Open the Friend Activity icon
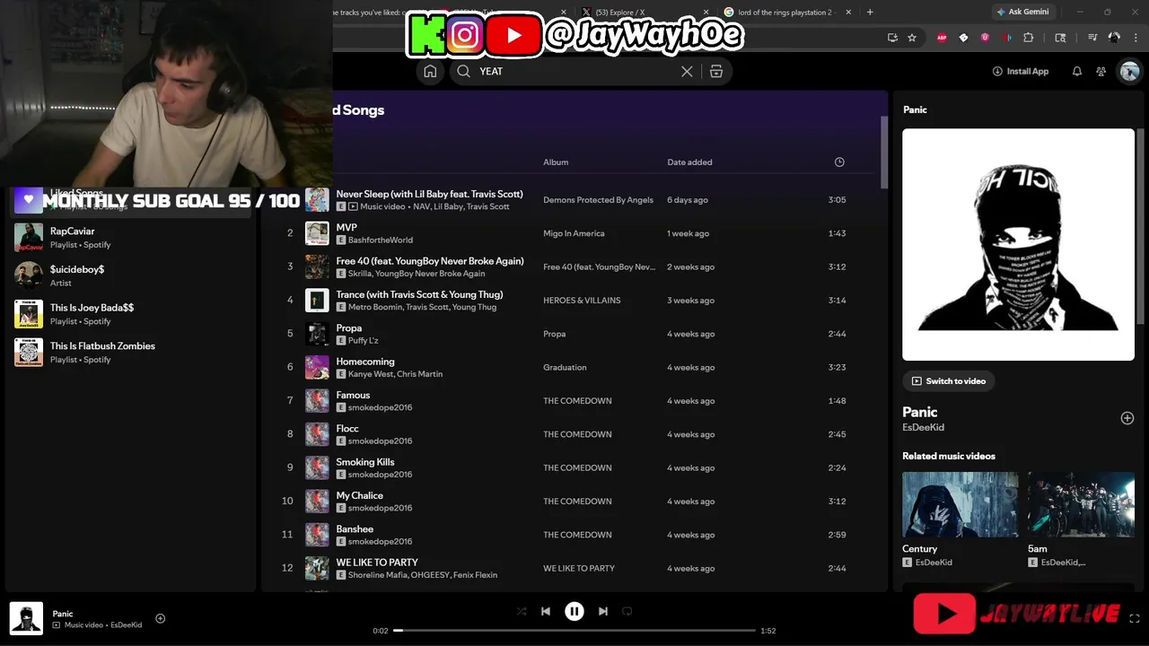Screen dimensions: 1149x646 pos(1101,72)
